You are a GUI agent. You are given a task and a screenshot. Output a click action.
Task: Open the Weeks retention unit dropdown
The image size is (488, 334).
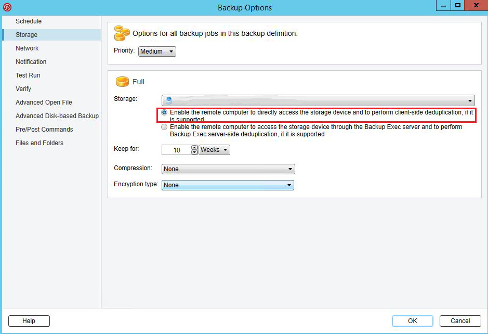point(214,150)
